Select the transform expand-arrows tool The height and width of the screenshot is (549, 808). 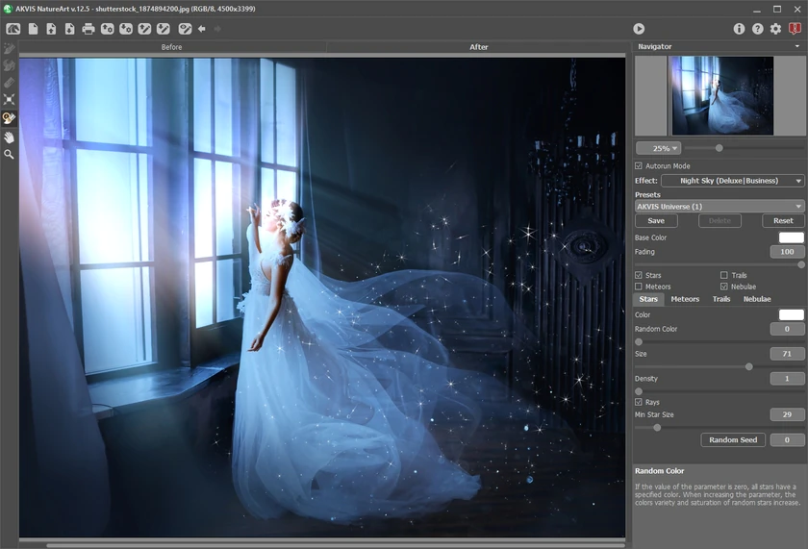(9, 99)
